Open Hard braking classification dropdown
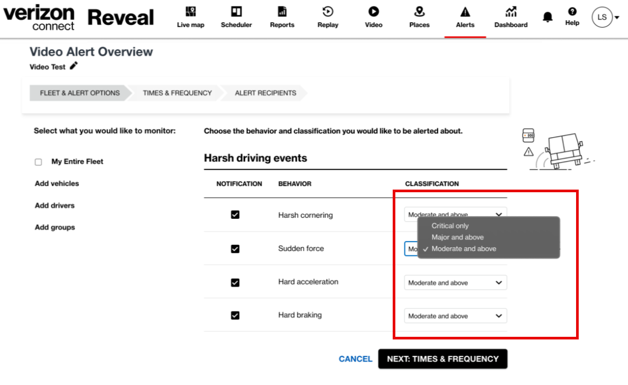 click(455, 316)
